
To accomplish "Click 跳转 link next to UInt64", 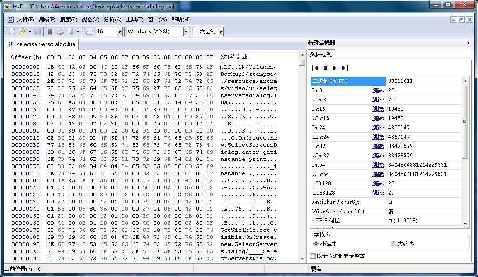I will point(378,174).
